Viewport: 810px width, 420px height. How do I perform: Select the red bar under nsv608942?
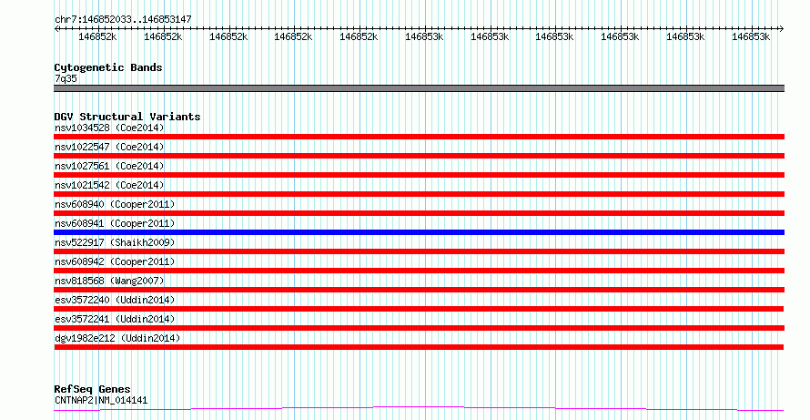click(x=419, y=271)
